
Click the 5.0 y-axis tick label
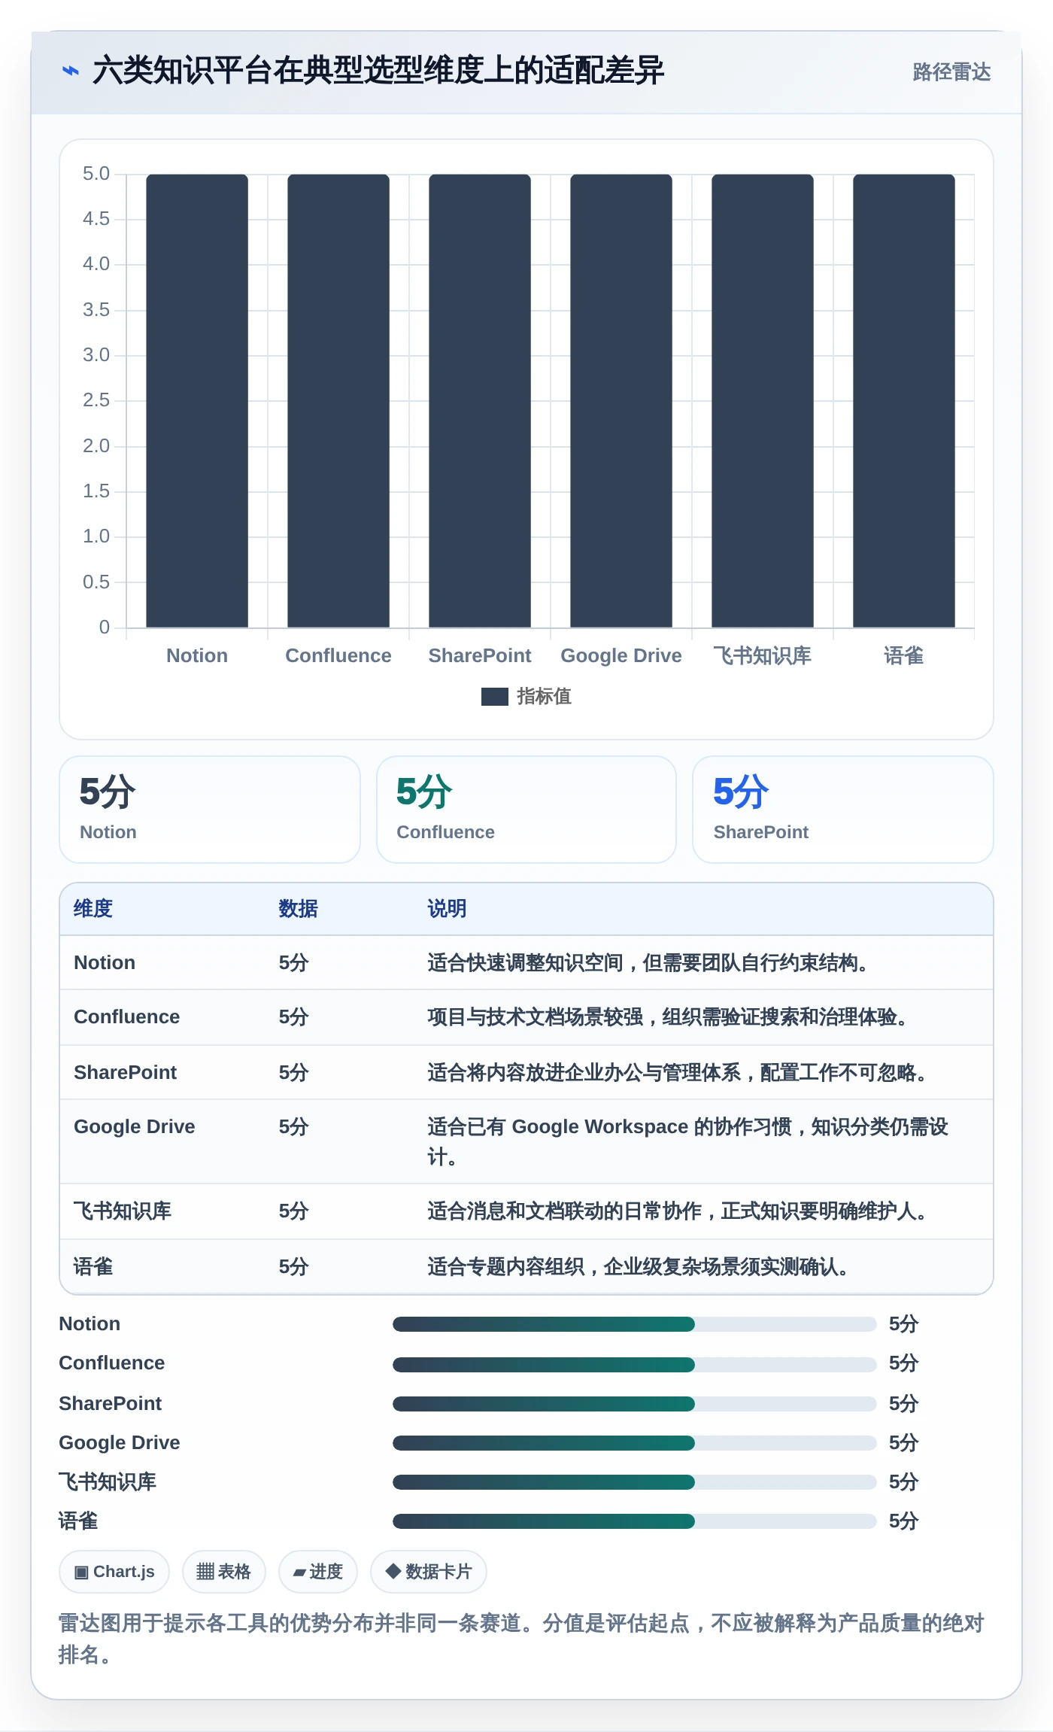(96, 174)
